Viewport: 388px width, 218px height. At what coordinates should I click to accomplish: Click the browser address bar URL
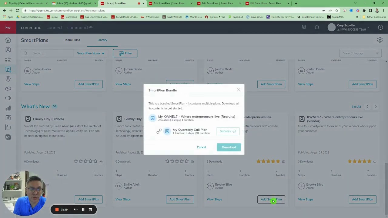point(67,11)
